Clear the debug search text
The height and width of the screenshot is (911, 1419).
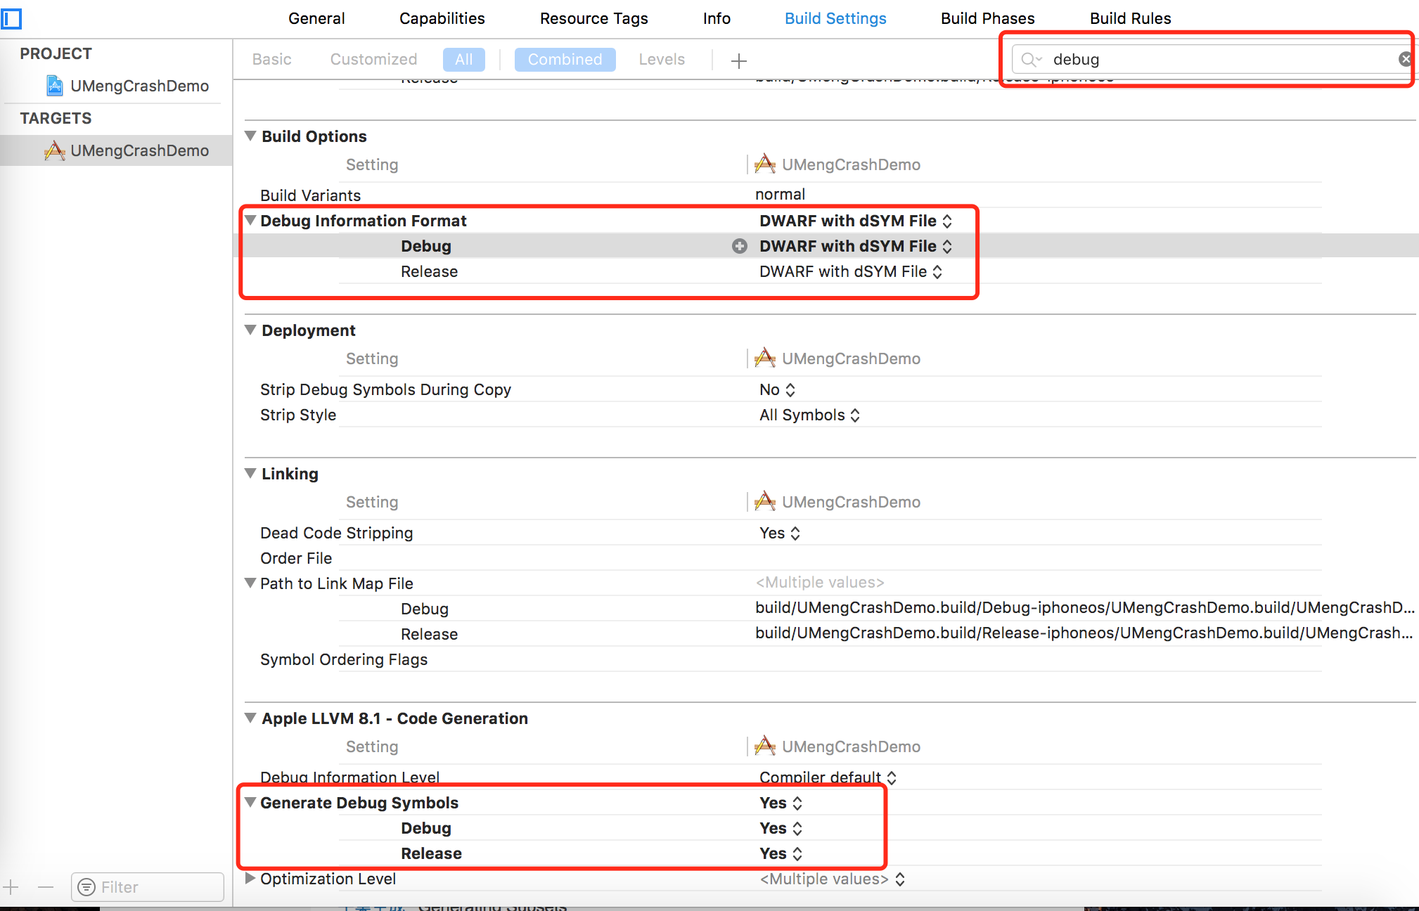click(x=1405, y=59)
